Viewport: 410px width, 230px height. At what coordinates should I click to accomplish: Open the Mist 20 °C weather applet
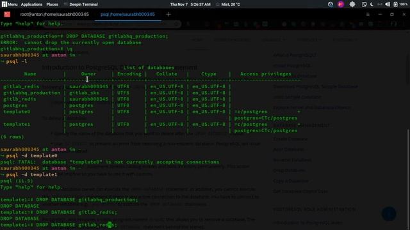tap(228, 4)
